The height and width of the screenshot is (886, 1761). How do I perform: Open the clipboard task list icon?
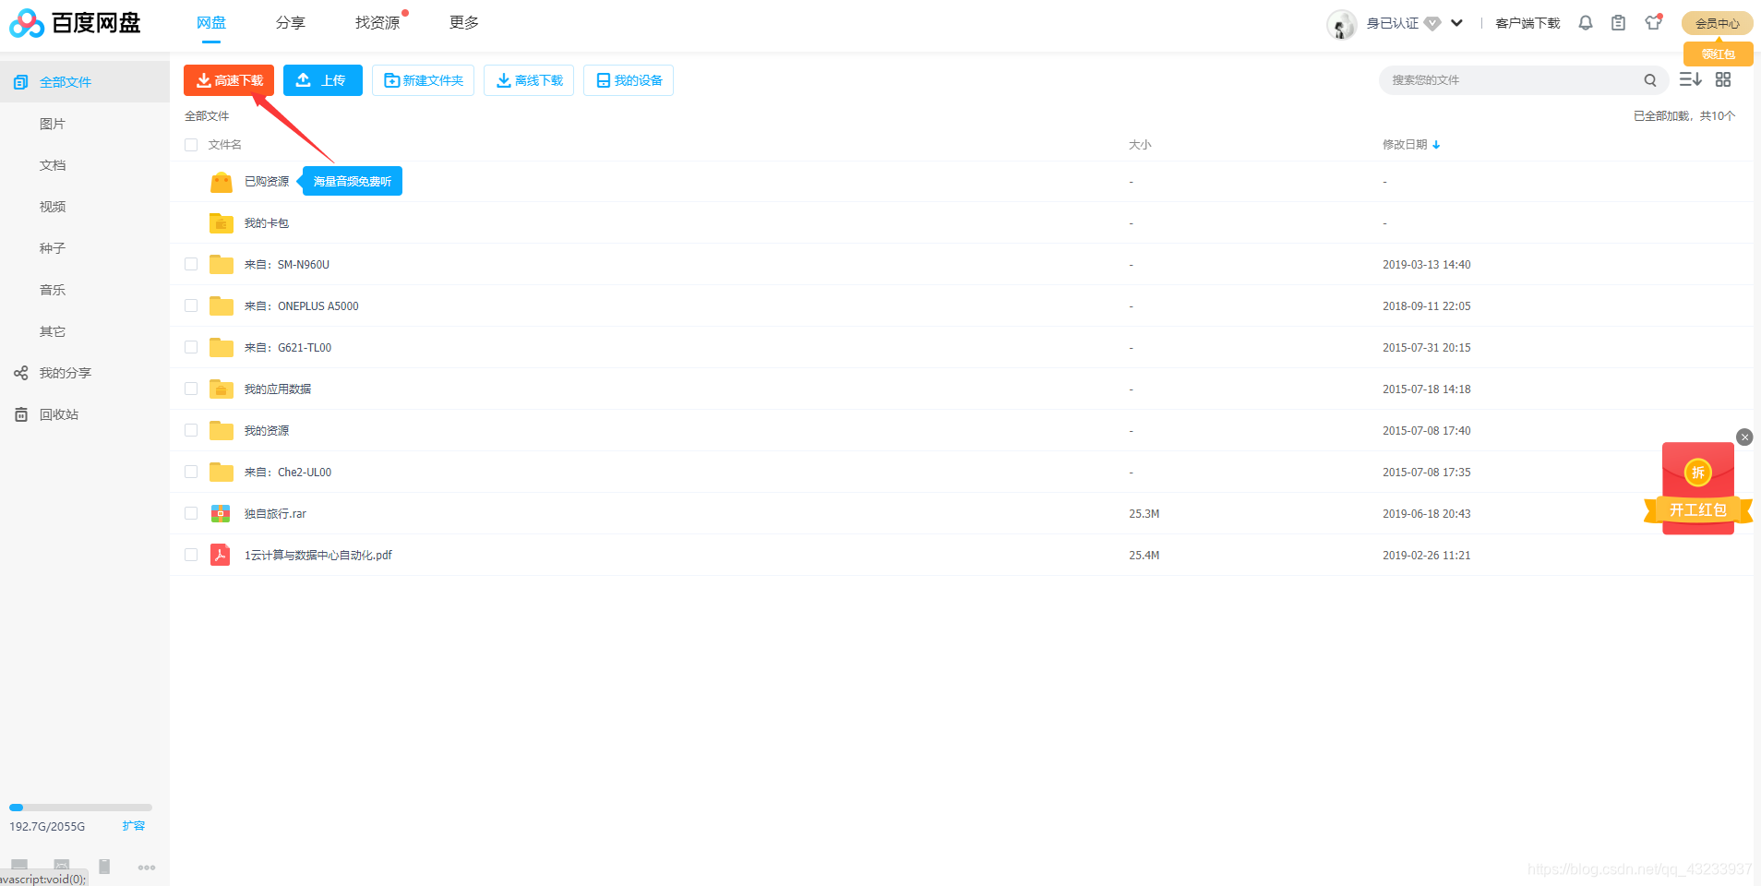pos(1618,23)
